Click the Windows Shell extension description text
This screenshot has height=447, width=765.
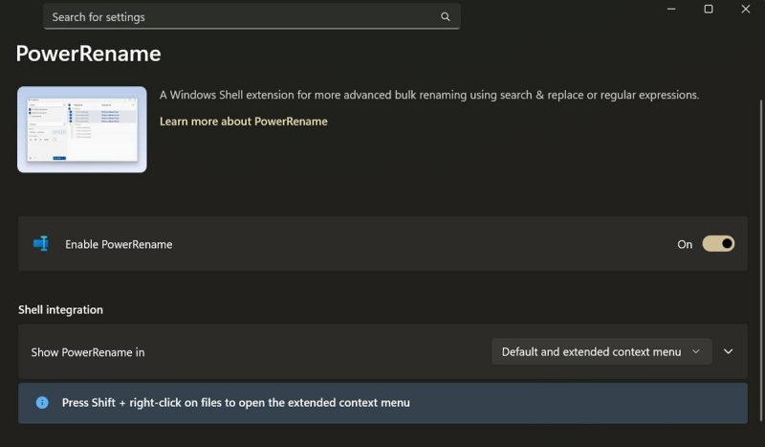(x=429, y=95)
